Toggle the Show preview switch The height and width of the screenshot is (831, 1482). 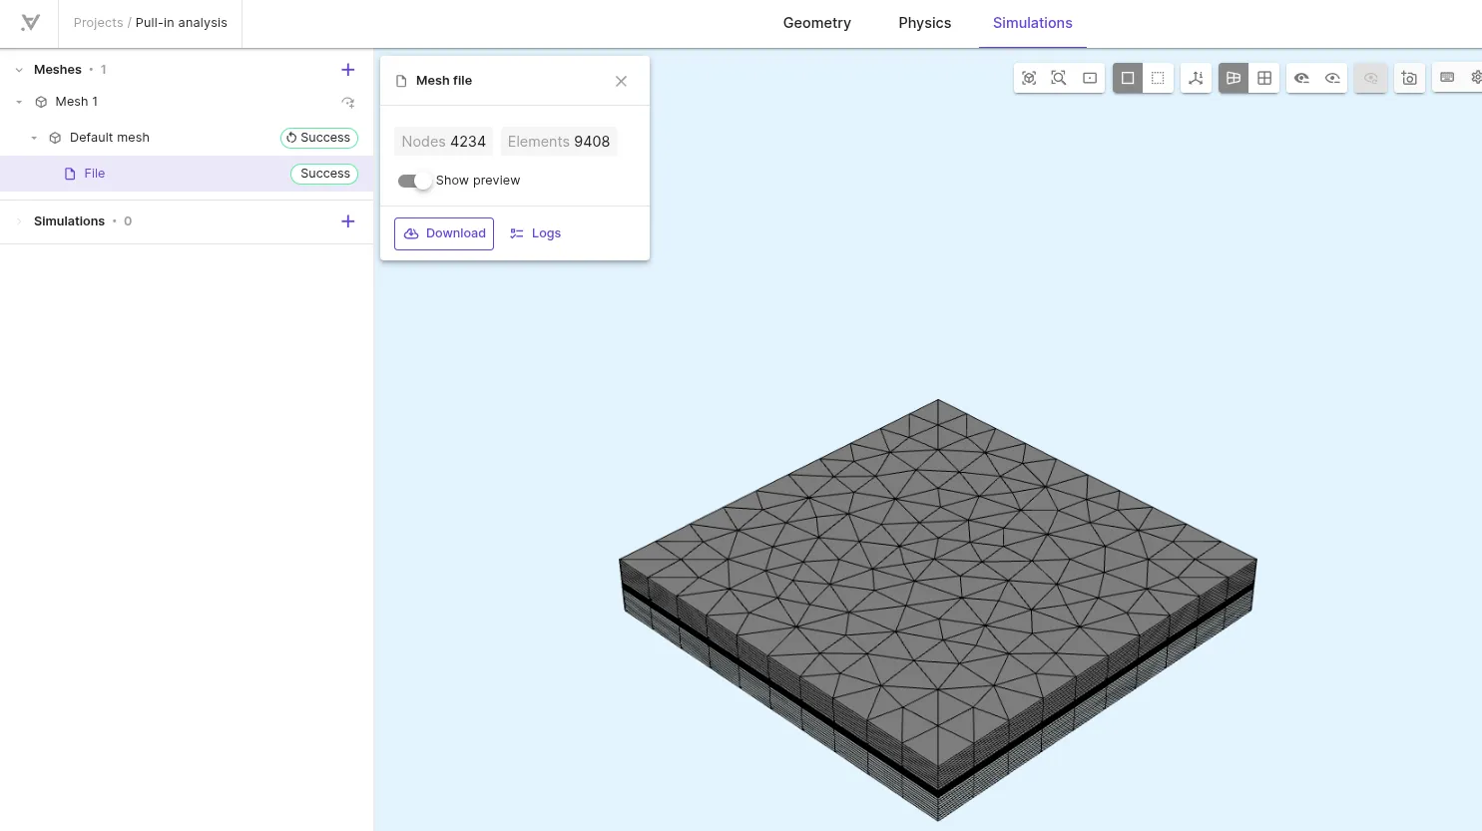(414, 181)
